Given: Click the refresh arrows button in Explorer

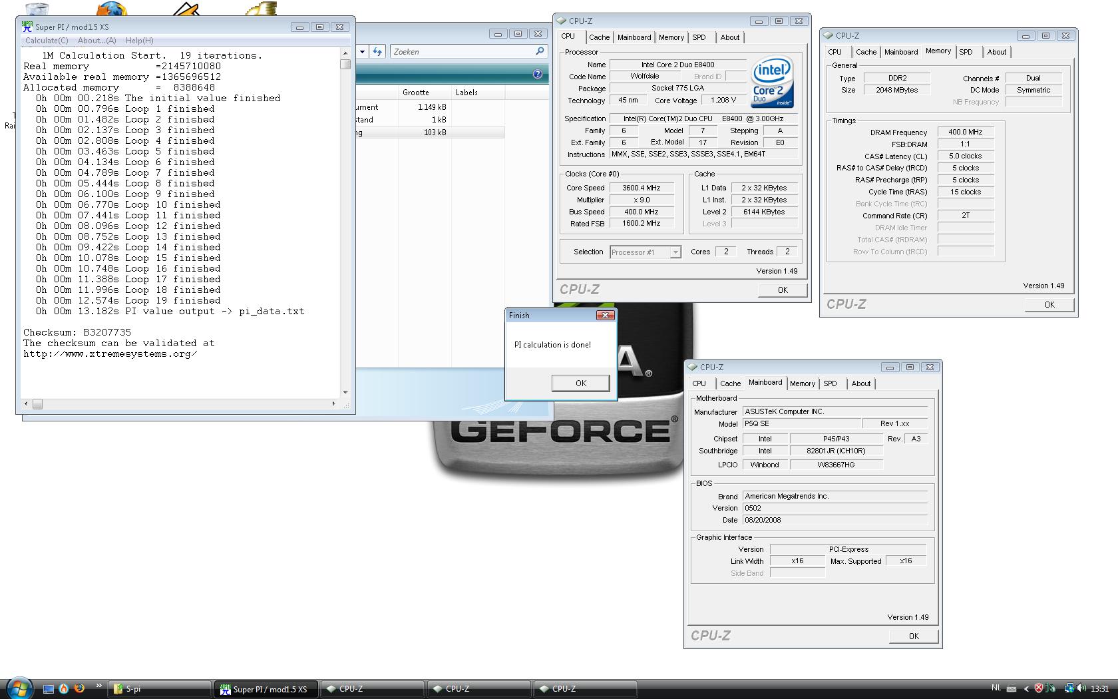Looking at the screenshot, I should click(x=377, y=51).
